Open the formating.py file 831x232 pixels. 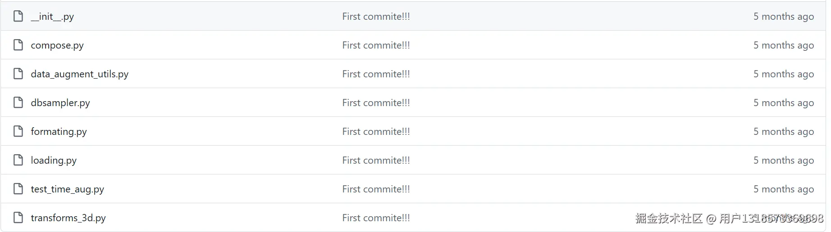(x=59, y=132)
